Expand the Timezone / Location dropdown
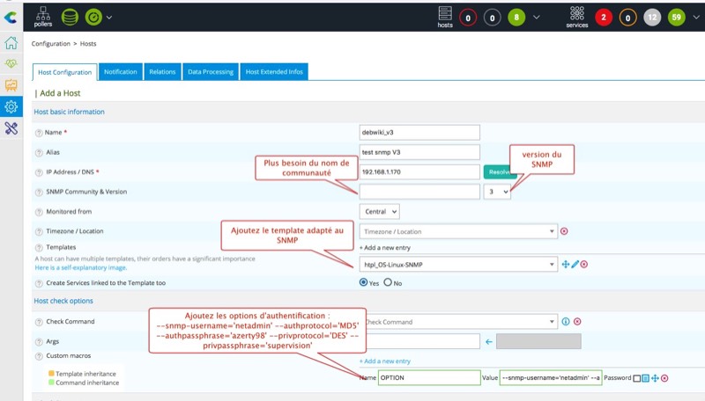The width and height of the screenshot is (705, 401). coord(457,231)
